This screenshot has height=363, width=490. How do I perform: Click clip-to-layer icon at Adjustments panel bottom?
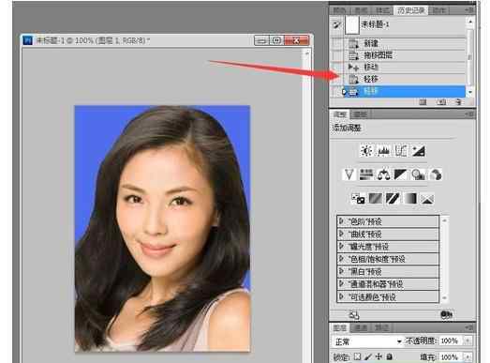click(446, 315)
